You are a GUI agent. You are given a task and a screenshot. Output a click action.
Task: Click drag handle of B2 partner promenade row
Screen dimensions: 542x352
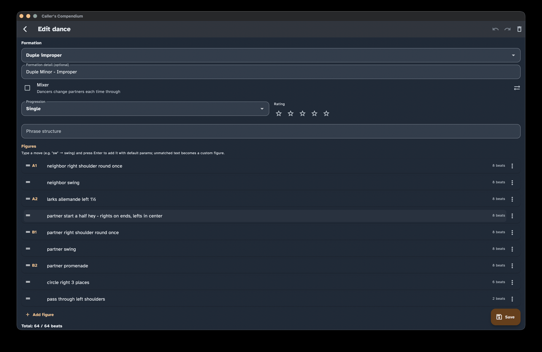28,265
